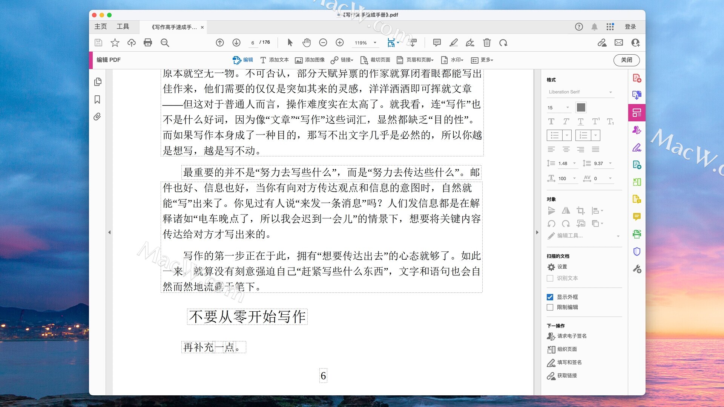The height and width of the screenshot is (407, 724).
Task: Select the hand pan tool
Action: (x=307, y=43)
